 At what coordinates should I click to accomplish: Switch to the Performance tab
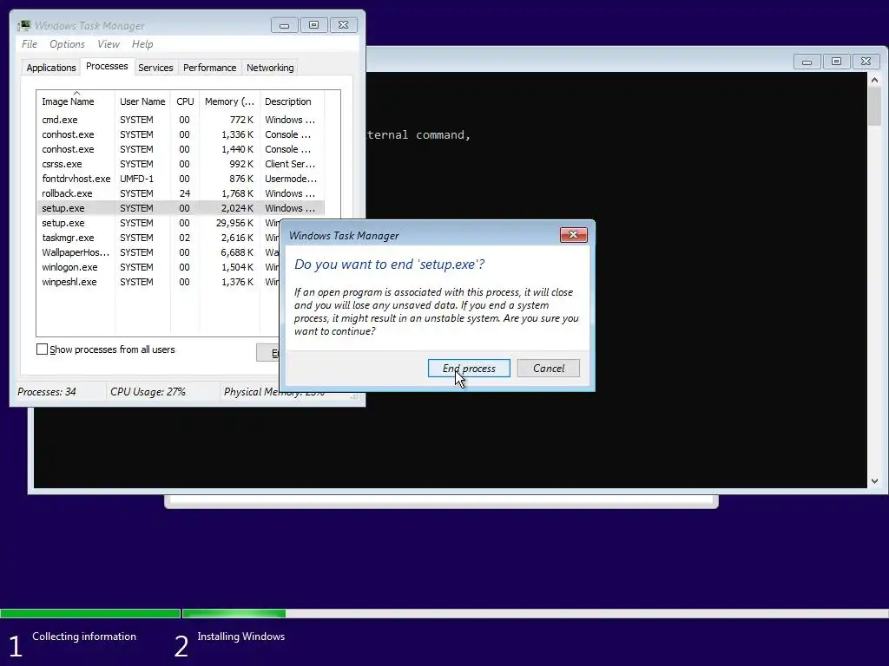[210, 68]
